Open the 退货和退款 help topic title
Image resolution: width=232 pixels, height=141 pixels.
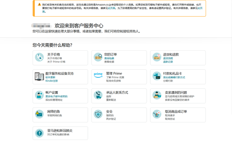[x=171, y=54]
